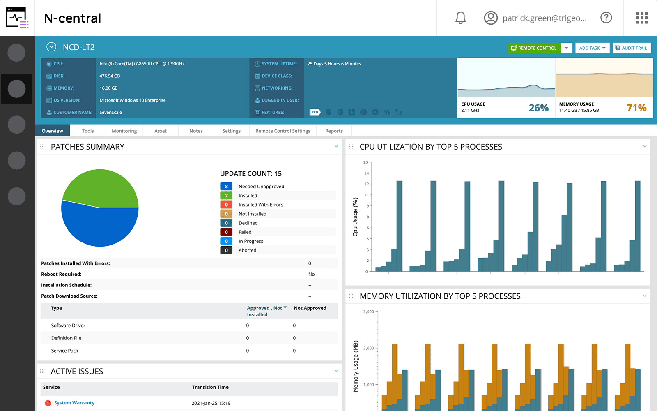This screenshot has height=411, width=657.
Task: Open the Remote Control Settings tab
Action: 283,131
